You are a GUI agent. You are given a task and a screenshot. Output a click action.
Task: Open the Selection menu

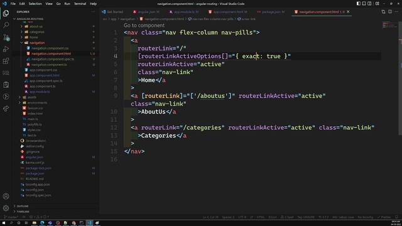click(35, 4)
